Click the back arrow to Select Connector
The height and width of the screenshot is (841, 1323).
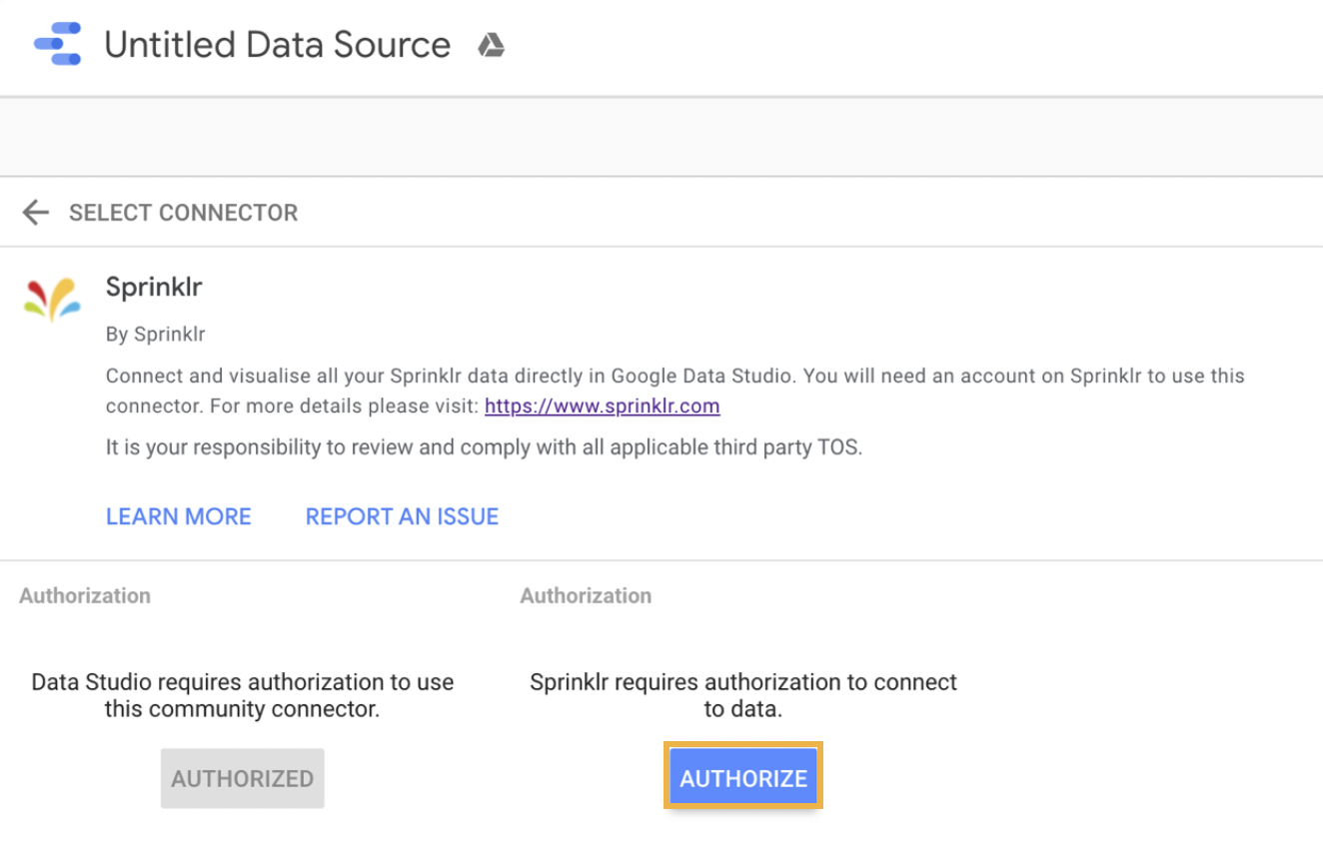[36, 212]
